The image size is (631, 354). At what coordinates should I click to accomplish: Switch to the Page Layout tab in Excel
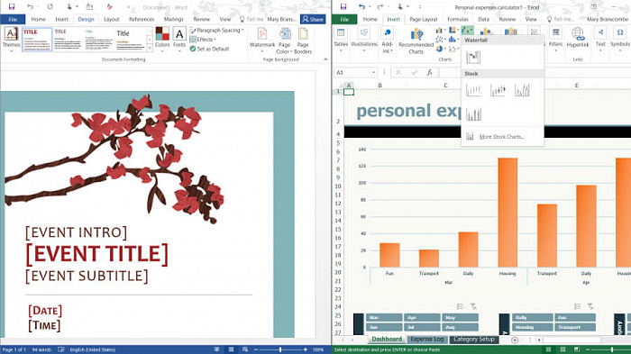tap(424, 19)
